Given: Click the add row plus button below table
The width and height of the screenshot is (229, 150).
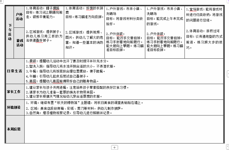Looking at the screenshot, I should point(114,147).
